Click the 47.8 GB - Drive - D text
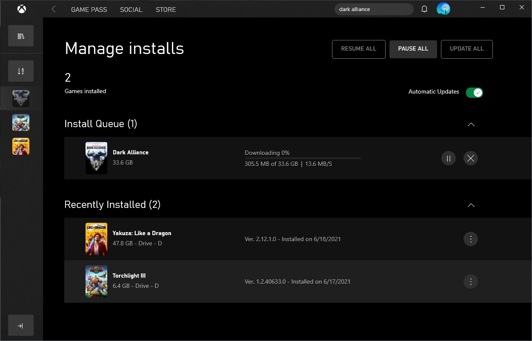This screenshot has height=341, width=532. click(x=137, y=244)
